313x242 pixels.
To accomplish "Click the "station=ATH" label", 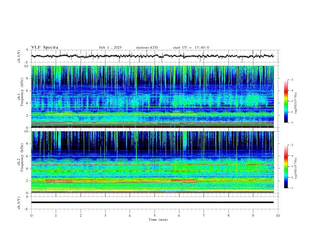I will (147, 47).
